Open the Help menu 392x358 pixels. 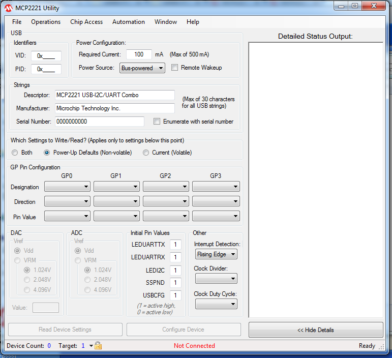(193, 22)
